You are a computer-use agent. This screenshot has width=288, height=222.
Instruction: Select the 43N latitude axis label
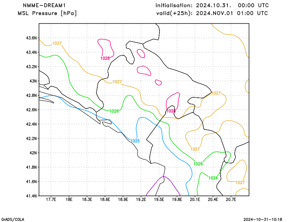tap(33, 81)
